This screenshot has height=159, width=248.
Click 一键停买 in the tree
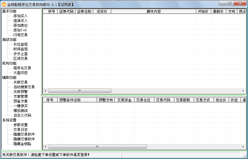click(20, 106)
